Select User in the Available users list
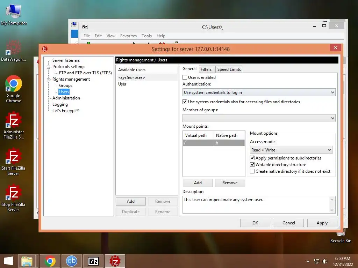 point(147,84)
